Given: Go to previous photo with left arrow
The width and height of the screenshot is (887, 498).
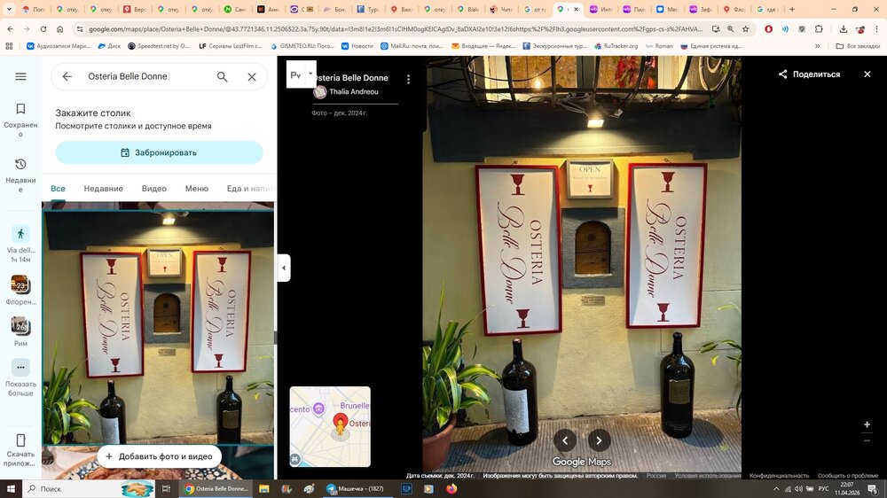Looking at the screenshot, I should [x=565, y=440].
